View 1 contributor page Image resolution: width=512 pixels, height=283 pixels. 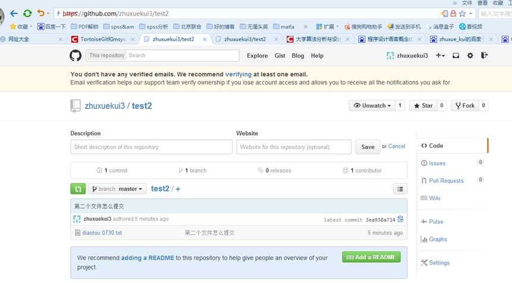tap(362, 171)
